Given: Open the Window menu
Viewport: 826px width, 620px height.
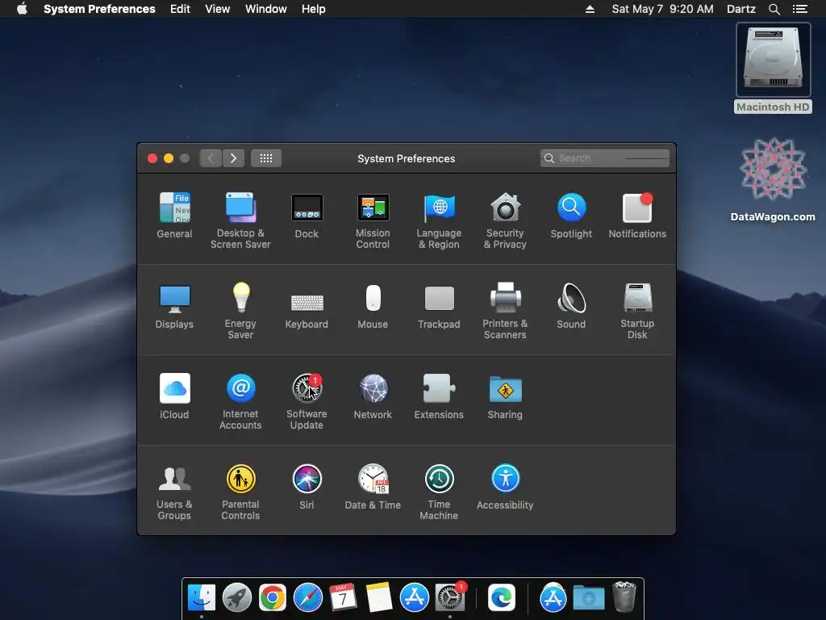Looking at the screenshot, I should tap(266, 9).
